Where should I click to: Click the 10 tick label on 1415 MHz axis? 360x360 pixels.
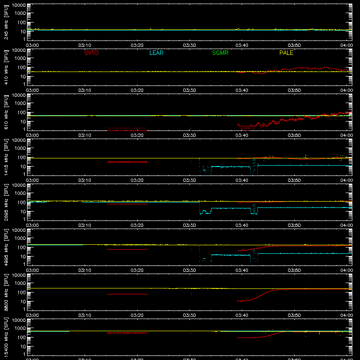[x=23, y=166]
